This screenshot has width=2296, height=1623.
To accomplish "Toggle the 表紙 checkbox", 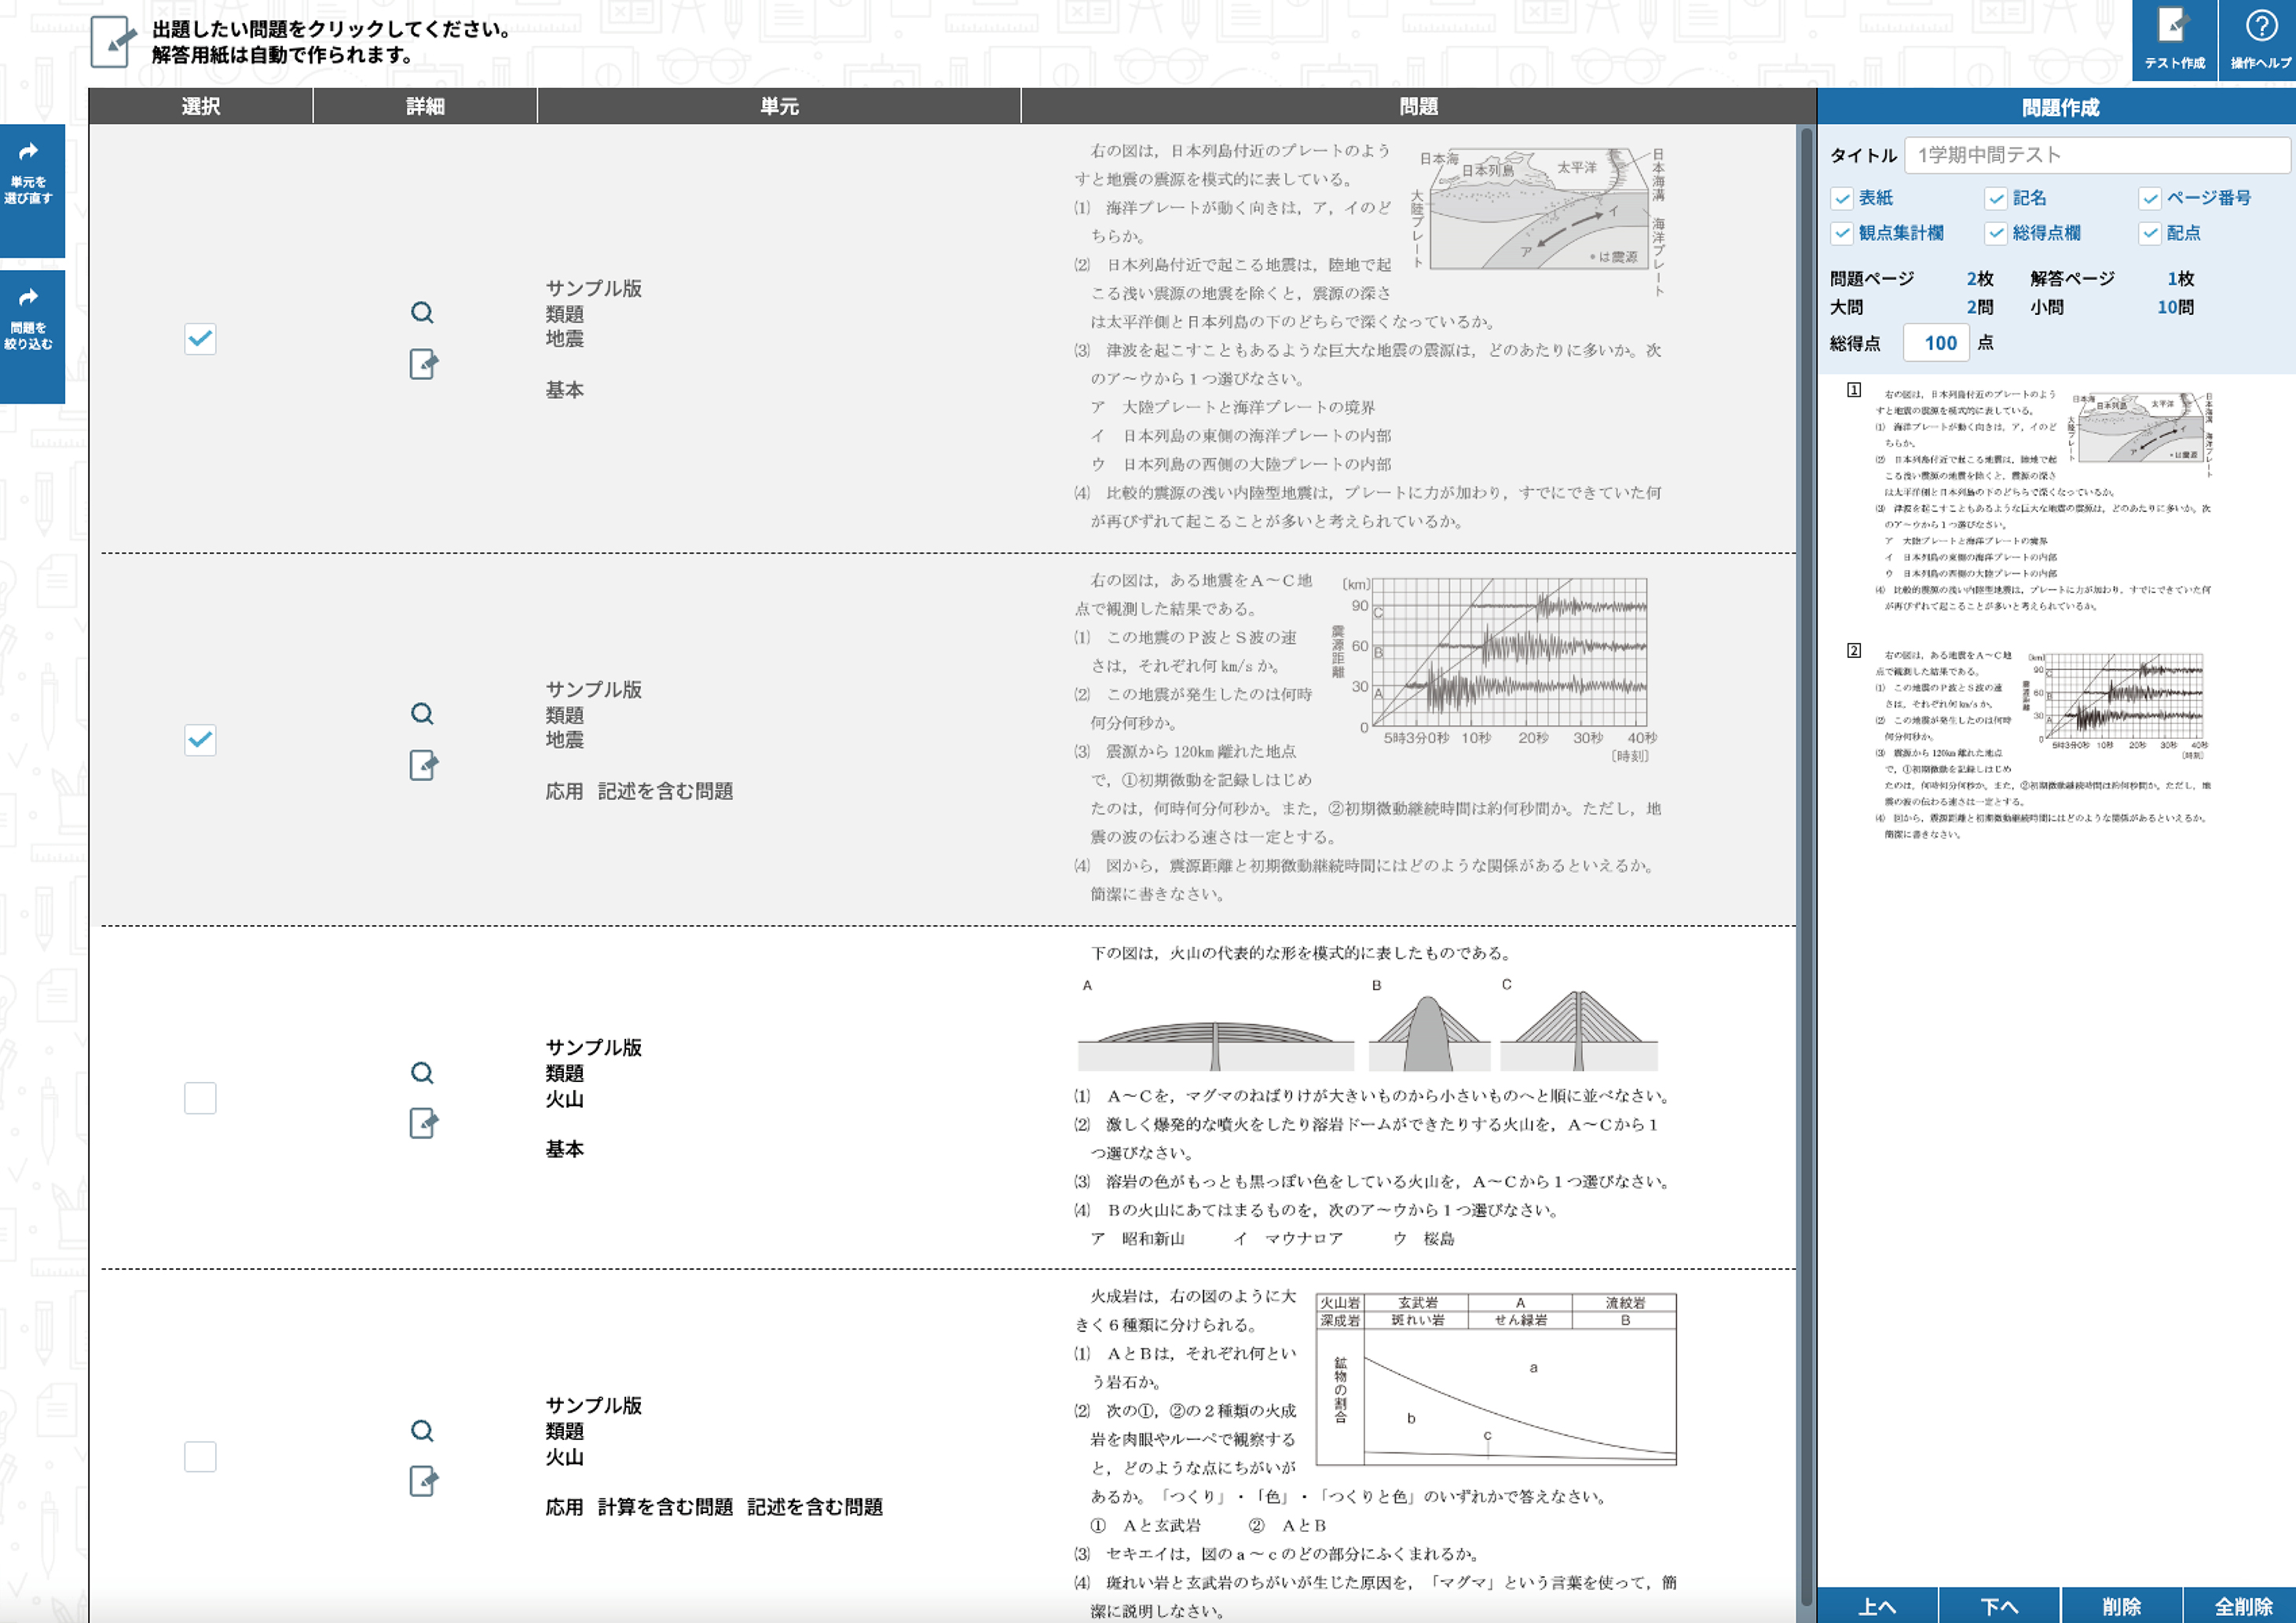I will 1842,199.
